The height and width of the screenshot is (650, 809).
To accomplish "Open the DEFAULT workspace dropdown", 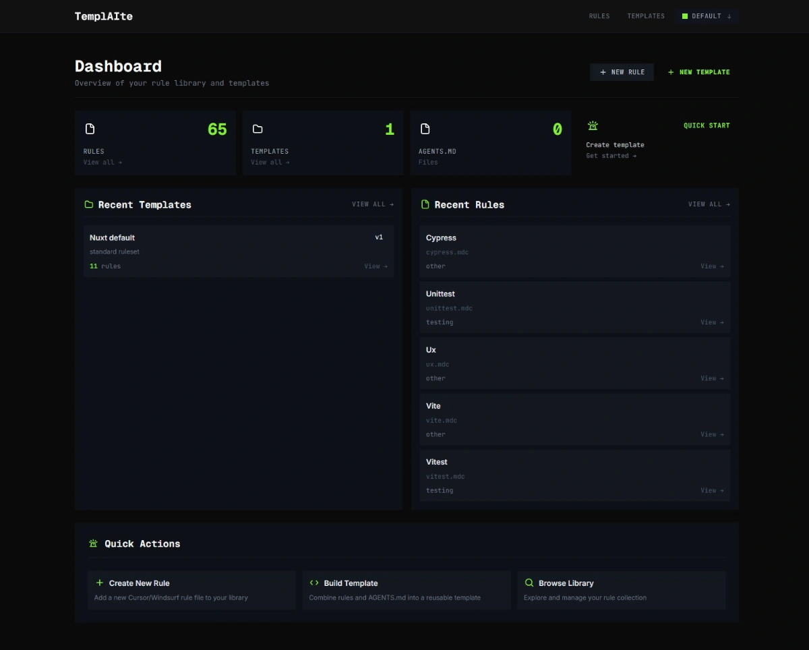I will (707, 16).
